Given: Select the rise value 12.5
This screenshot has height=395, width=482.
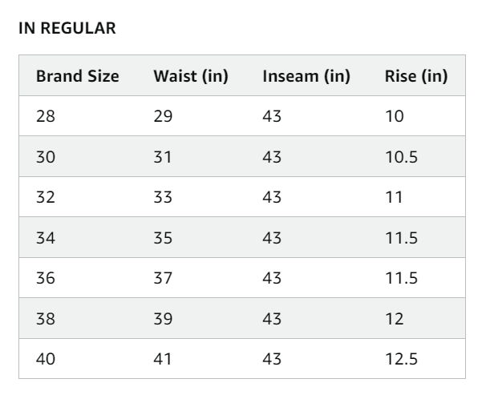Looking at the screenshot, I should point(402,359).
